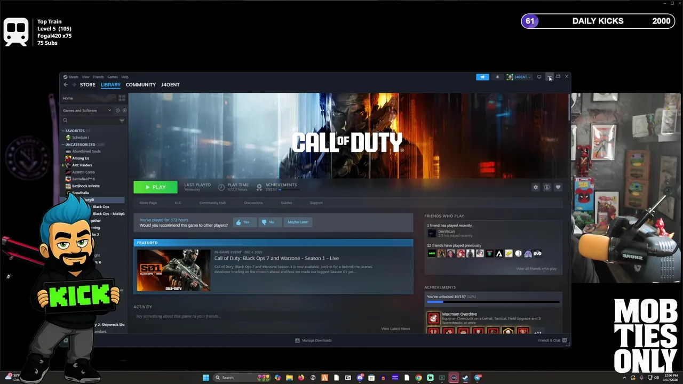Select BioShock Infinite in library list
Screen dimensions: 683x384
click(x=86, y=186)
